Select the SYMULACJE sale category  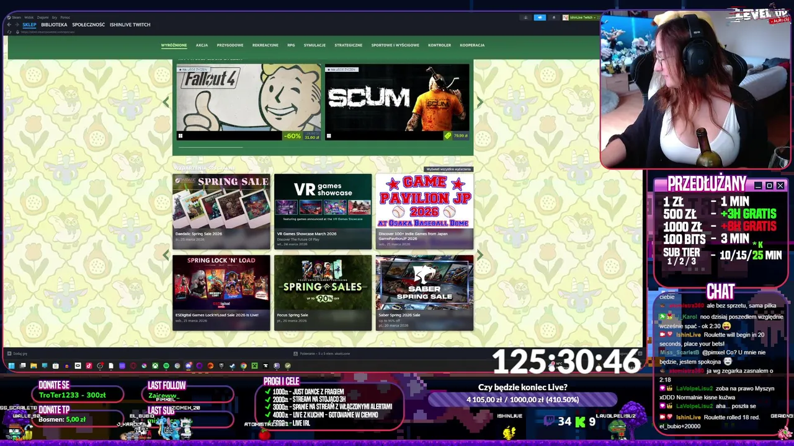[x=314, y=45]
